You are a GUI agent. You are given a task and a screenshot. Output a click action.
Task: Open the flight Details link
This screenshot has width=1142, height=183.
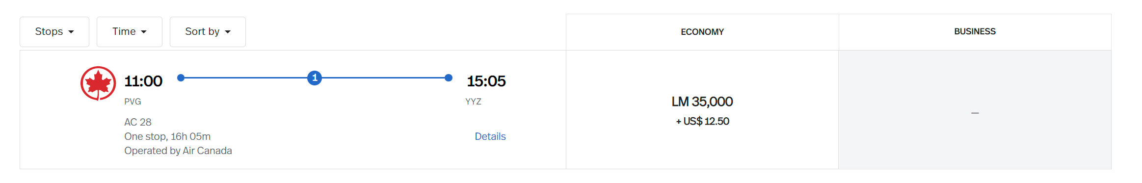click(490, 136)
